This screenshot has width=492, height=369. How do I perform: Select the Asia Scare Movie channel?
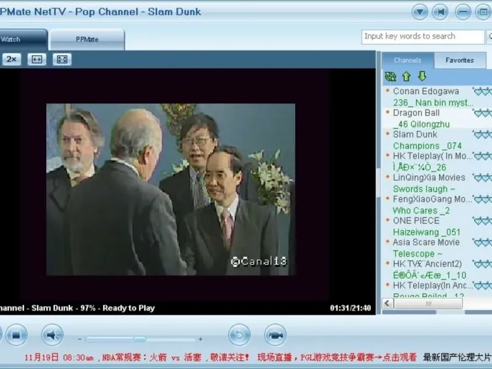coord(426,242)
